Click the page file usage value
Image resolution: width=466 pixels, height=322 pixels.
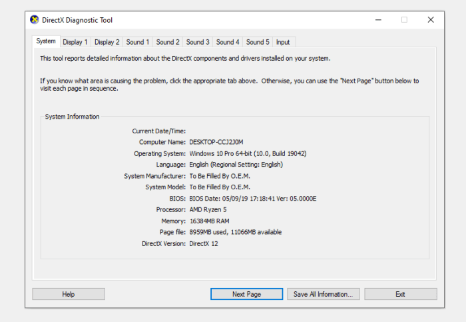236,232
